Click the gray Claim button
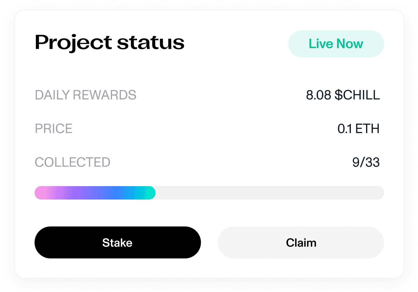Image resolution: width=418 pixels, height=292 pixels. [x=301, y=242]
